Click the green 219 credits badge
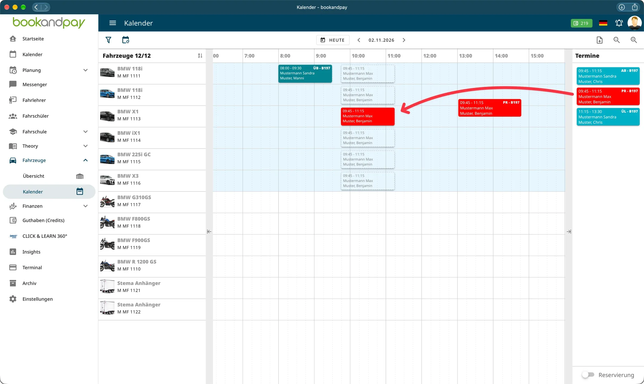The height and width of the screenshot is (384, 644). pyautogui.click(x=581, y=23)
